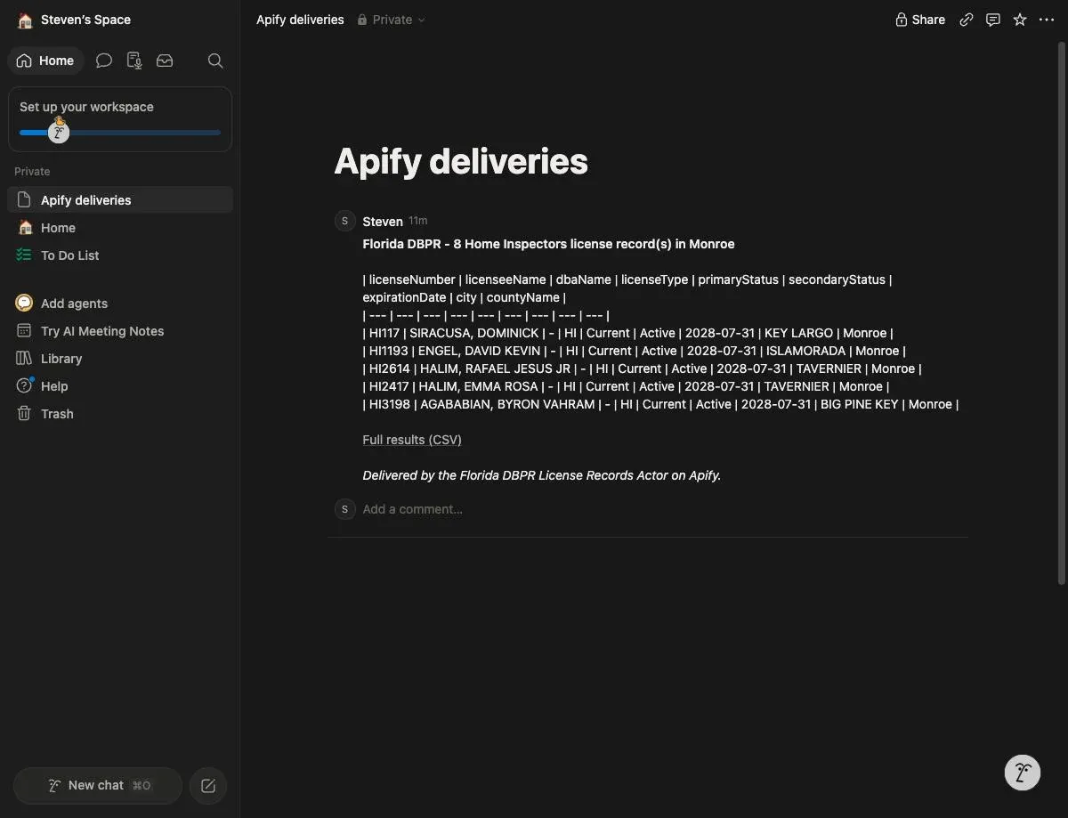Image resolution: width=1068 pixels, height=818 pixels.
Task: Open the Home page in Private list
Action: tap(120, 228)
